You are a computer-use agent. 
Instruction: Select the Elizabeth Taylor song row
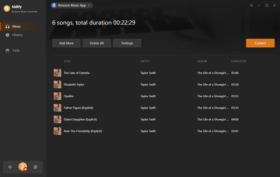pos(140,85)
